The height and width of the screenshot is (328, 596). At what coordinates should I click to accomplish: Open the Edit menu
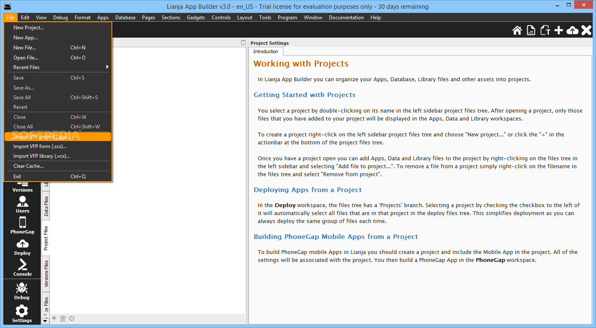tap(25, 18)
